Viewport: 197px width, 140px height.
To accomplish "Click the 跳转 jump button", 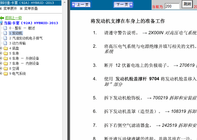I will [x=187, y=4].
